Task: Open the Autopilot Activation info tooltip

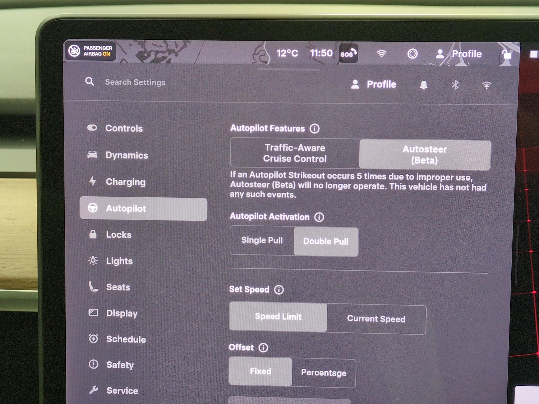Action: (x=319, y=217)
